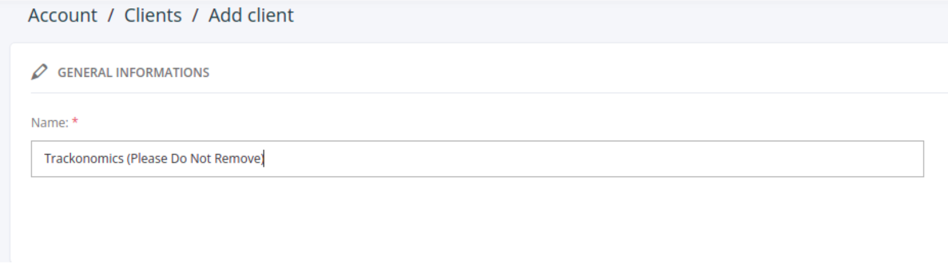Screen dimensions: 948x272
Task: Click the word Not in the Name field
Action: (x=200, y=159)
